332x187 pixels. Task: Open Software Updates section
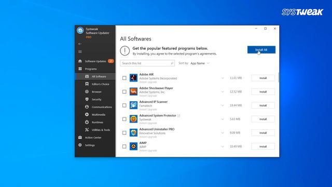coord(95,61)
